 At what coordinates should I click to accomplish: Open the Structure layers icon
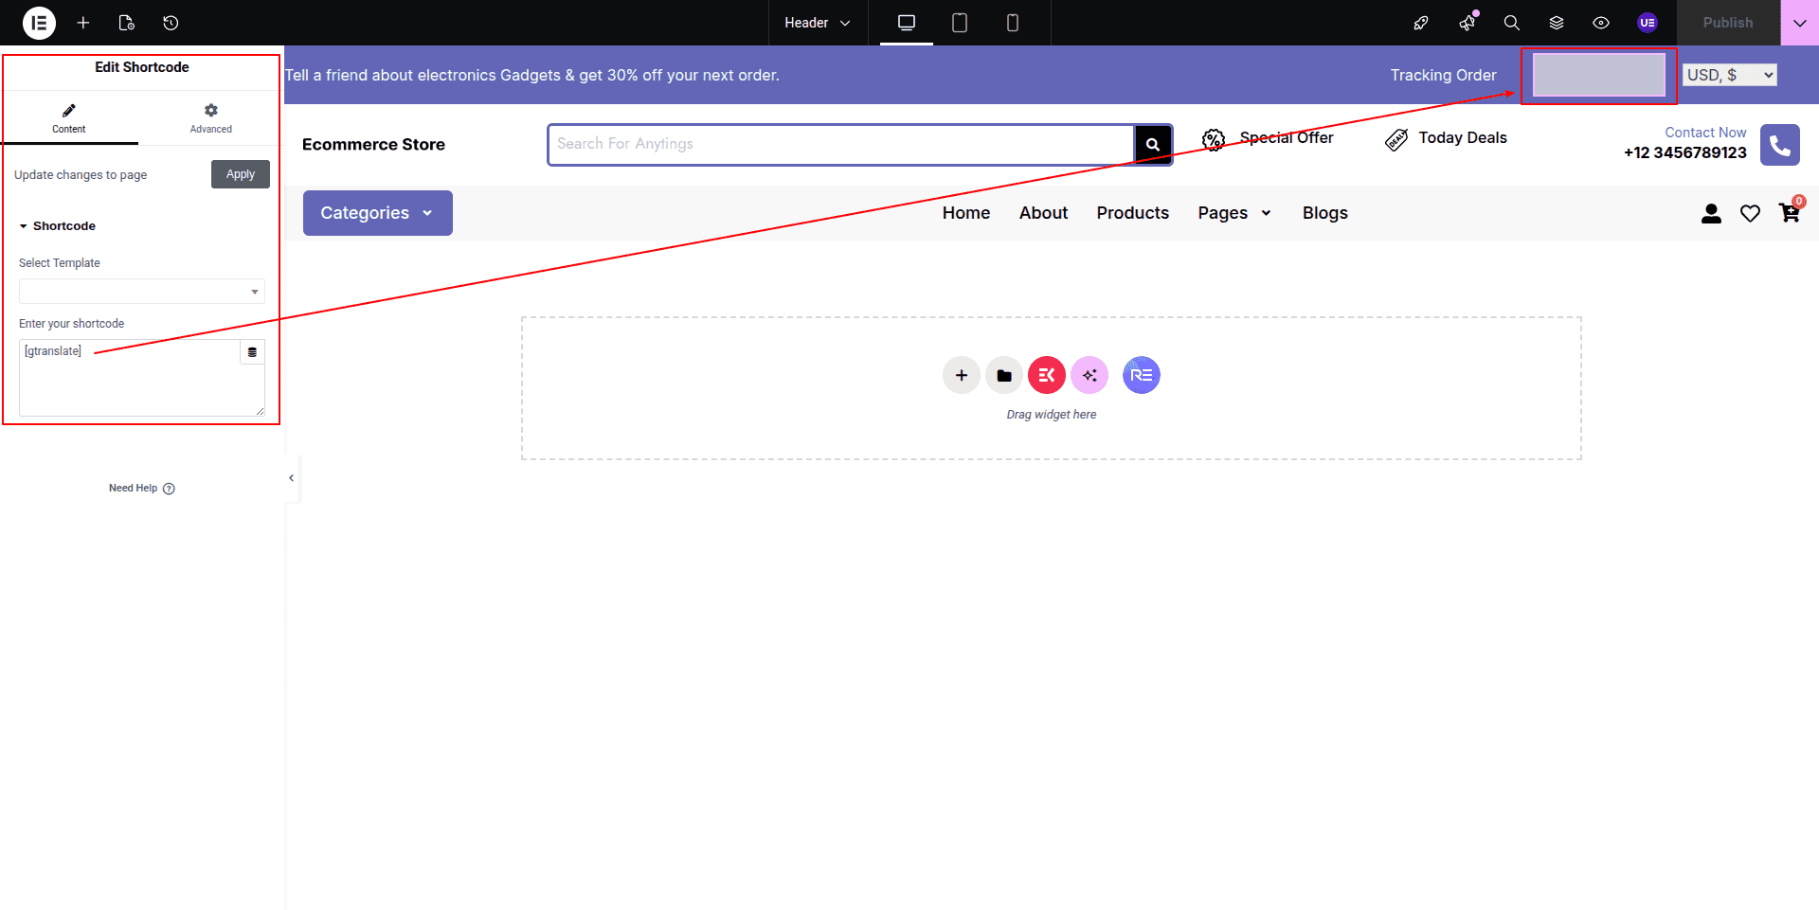[1556, 23]
